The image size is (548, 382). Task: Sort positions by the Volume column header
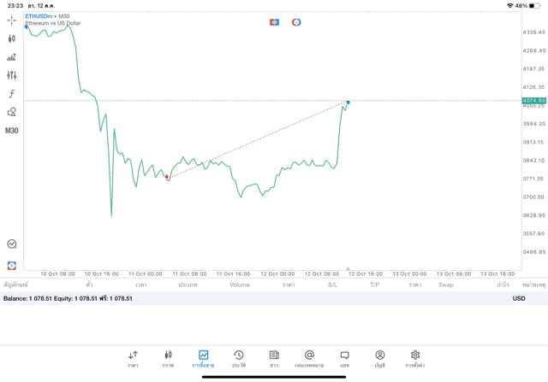click(x=240, y=285)
